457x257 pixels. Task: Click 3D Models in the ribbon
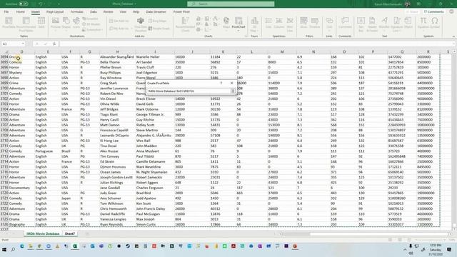coord(91,24)
